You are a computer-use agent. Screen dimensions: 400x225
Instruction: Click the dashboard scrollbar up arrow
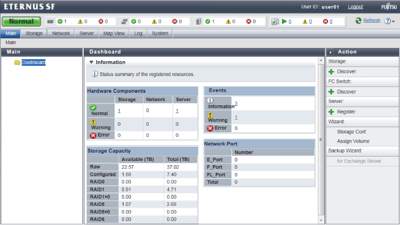point(321,60)
